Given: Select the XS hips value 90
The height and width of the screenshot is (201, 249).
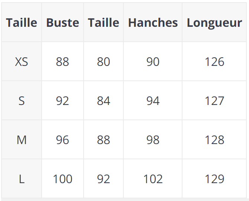Looking at the screenshot, I should (x=153, y=62).
